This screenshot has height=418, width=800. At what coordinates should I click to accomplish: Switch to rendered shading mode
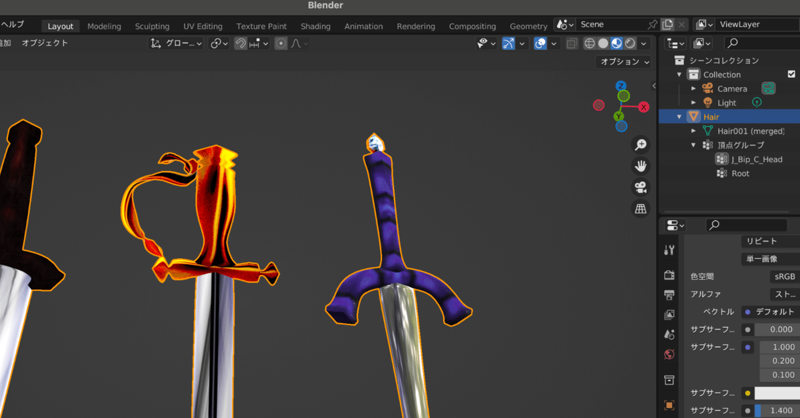point(630,43)
